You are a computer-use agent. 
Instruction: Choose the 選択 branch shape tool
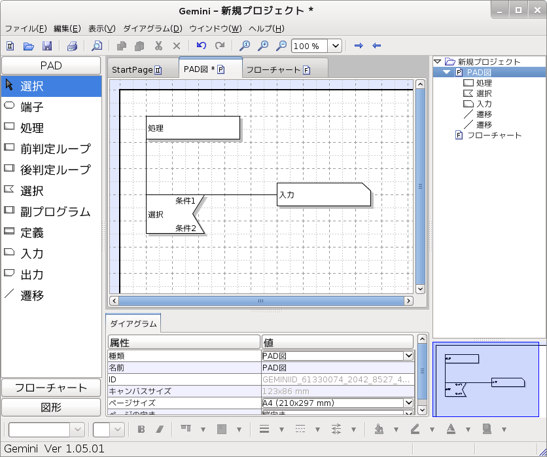click(x=51, y=191)
